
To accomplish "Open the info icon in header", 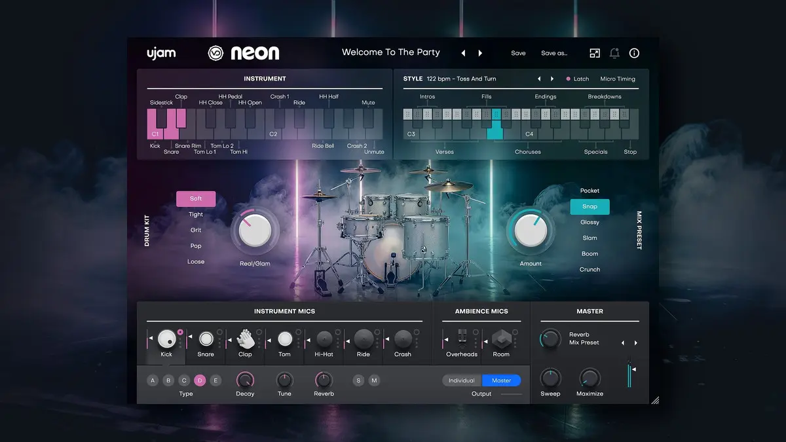I will tap(634, 53).
